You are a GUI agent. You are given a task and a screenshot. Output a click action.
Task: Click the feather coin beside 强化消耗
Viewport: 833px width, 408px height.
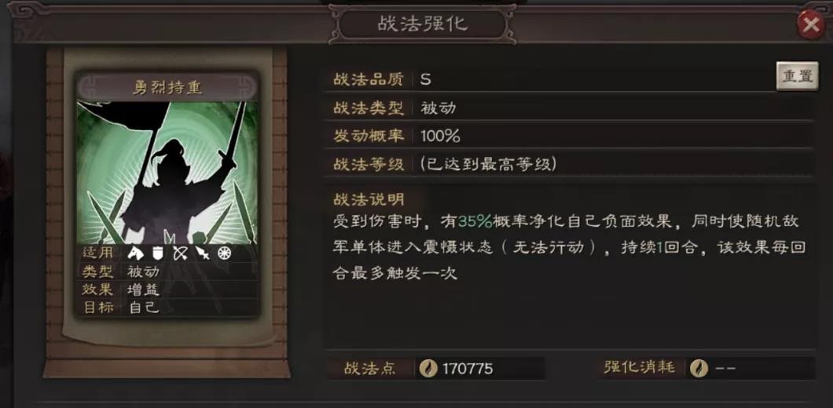699,368
